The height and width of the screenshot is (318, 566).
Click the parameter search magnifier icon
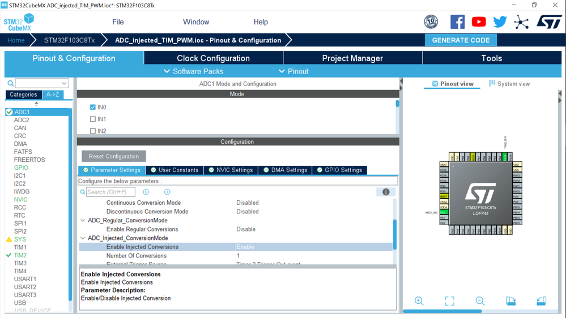(x=83, y=192)
